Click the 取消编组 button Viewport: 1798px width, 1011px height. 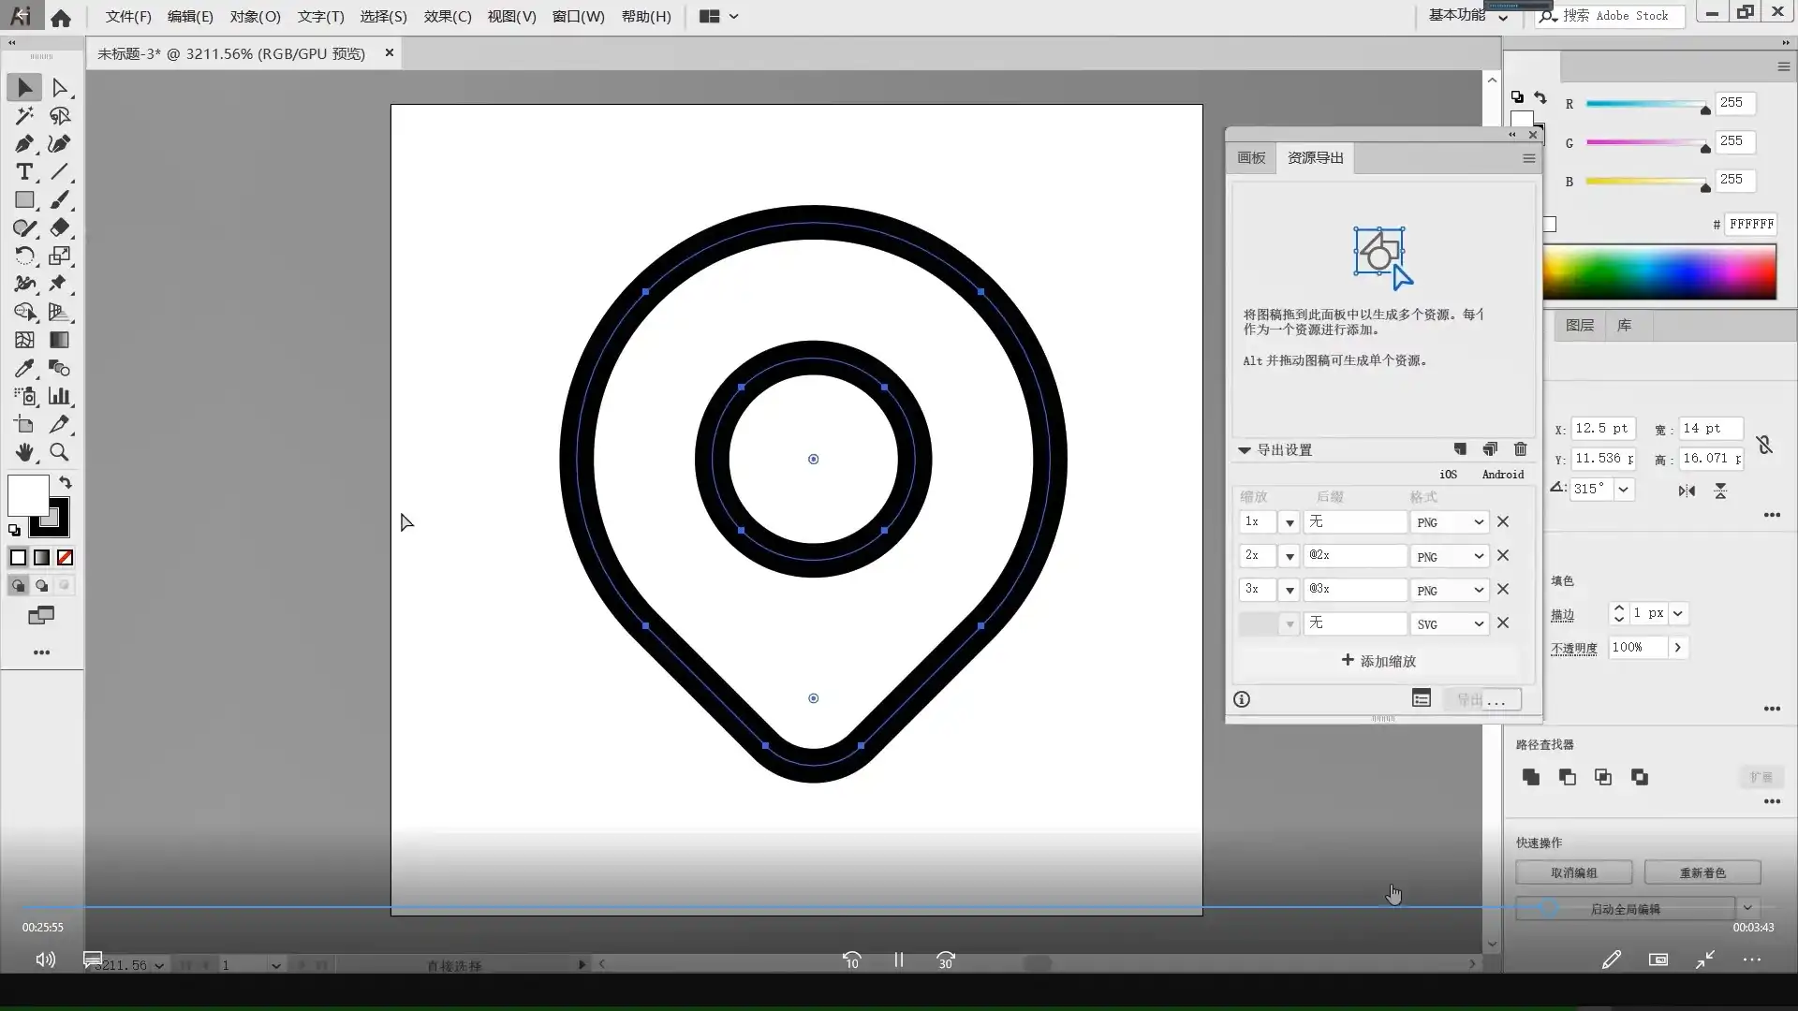1573,872
